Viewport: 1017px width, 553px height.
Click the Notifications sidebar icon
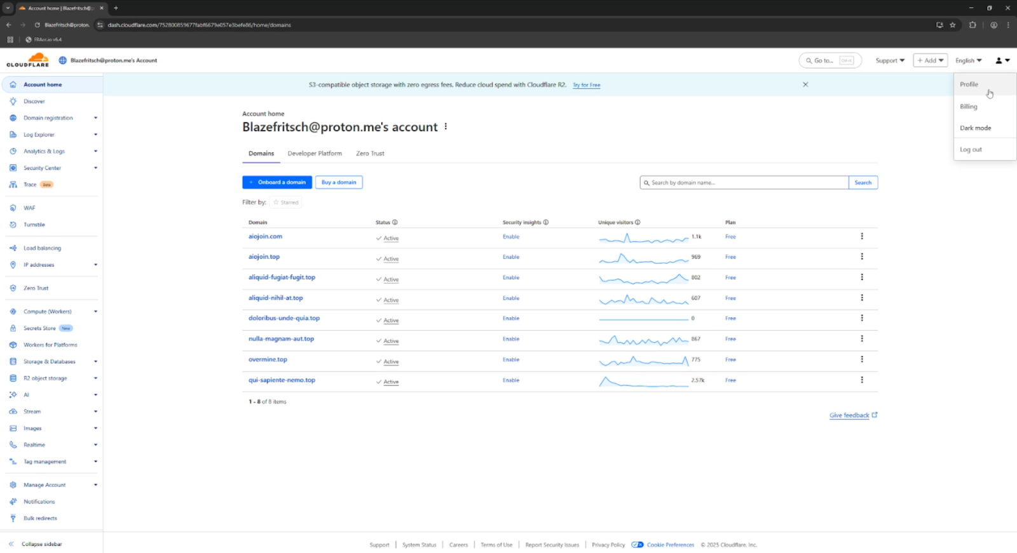(x=13, y=502)
